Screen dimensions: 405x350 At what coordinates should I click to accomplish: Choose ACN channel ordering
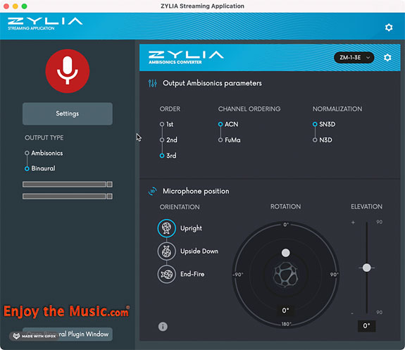point(228,124)
